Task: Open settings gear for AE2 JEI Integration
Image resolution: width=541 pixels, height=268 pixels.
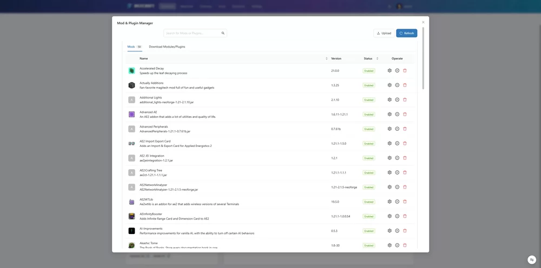Action: pos(390,158)
